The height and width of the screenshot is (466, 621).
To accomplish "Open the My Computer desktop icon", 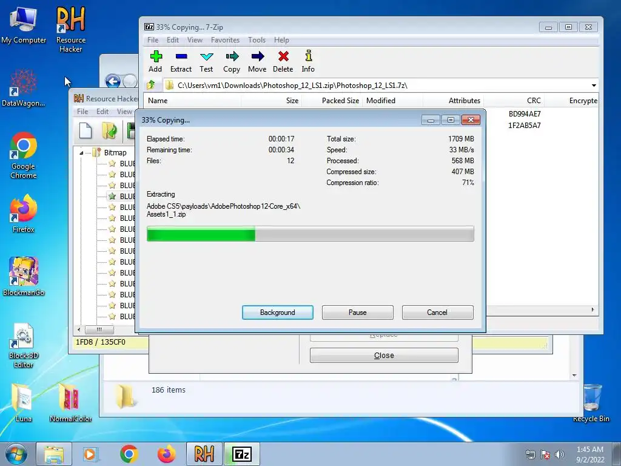I will click(24, 25).
